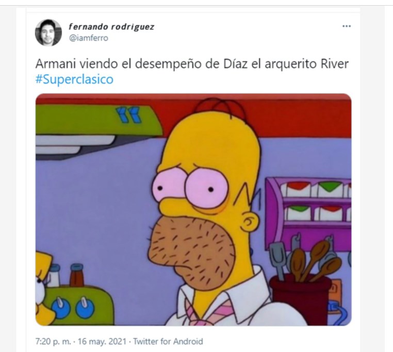This screenshot has width=393, height=352.
Task: Open the #Superclasico hashtag
Action: 74,79
